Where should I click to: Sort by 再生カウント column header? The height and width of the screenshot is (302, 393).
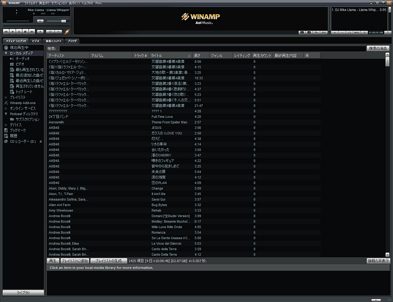[x=262, y=55]
